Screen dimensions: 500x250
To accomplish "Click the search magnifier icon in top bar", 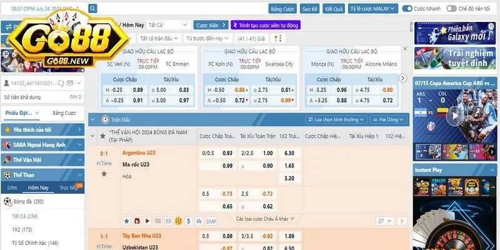I will [x=92, y=9].
